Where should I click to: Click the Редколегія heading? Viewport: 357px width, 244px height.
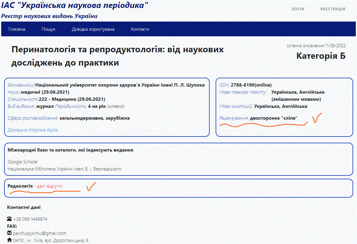pyautogui.click(x=20, y=186)
